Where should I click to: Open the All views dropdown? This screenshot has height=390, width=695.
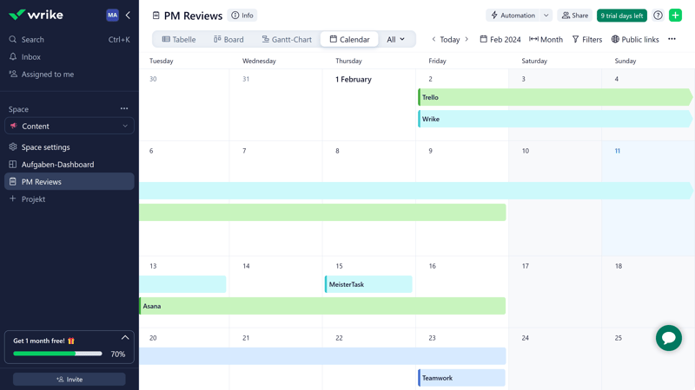[396, 39]
